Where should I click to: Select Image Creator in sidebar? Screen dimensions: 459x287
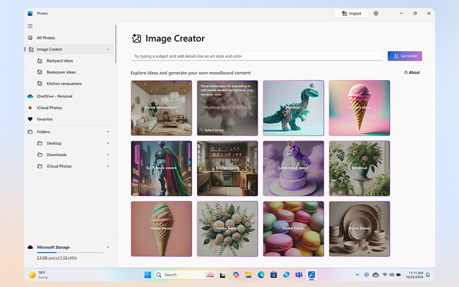[x=69, y=49]
